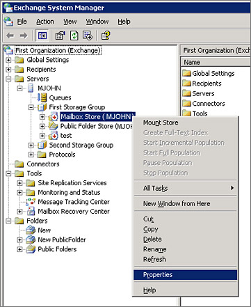The height and width of the screenshot is (307, 251).
Task: Click the MMC icon beside File menu
Action: pos(8,22)
